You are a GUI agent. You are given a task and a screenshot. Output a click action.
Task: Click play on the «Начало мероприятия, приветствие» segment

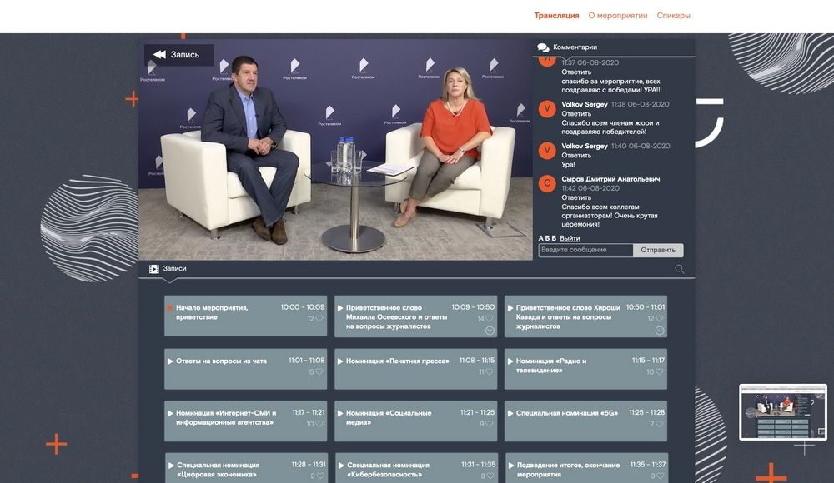[x=169, y=307]
